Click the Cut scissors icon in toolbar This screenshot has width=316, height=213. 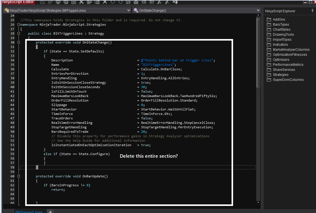(x=81, y=2)
